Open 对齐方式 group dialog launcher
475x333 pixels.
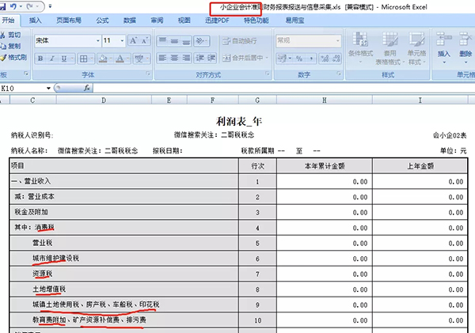[x=268, y=74]
